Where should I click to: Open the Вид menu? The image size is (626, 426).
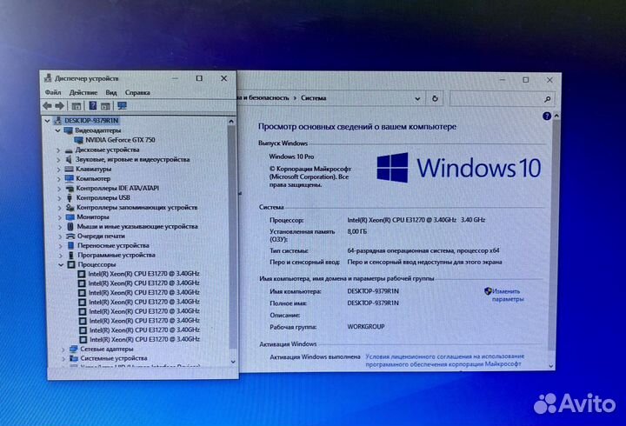point(111,93)
